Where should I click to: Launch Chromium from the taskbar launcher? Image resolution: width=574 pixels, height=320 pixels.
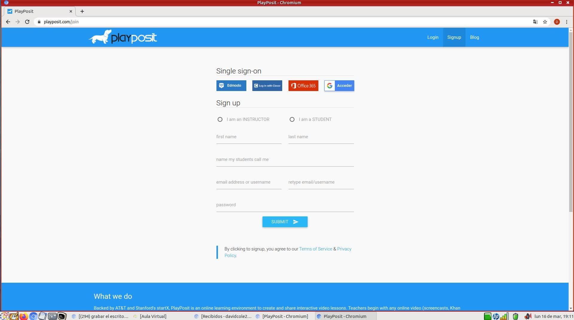pyautogui.click(x=33, y=316)
